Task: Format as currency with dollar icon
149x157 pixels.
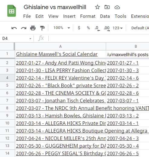Action: click(x=79, y=28)
